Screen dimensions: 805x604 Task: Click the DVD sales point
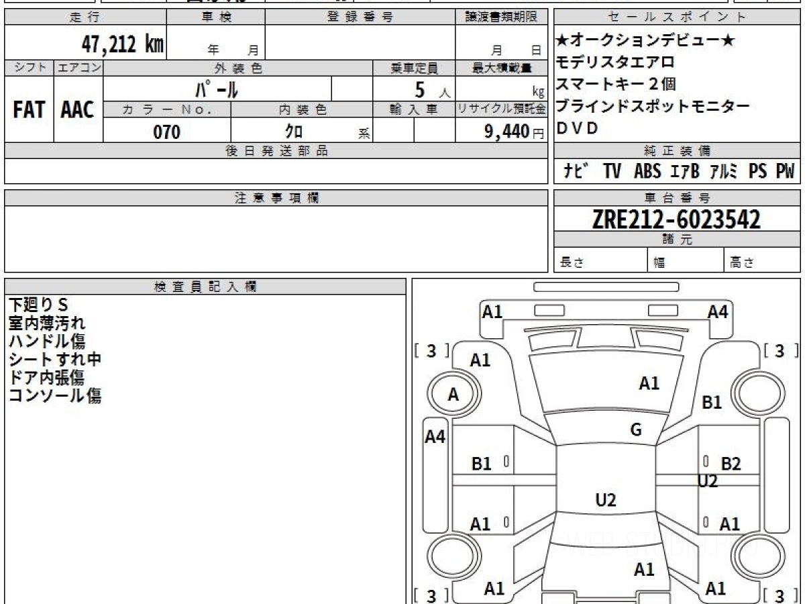pos(577,128)
